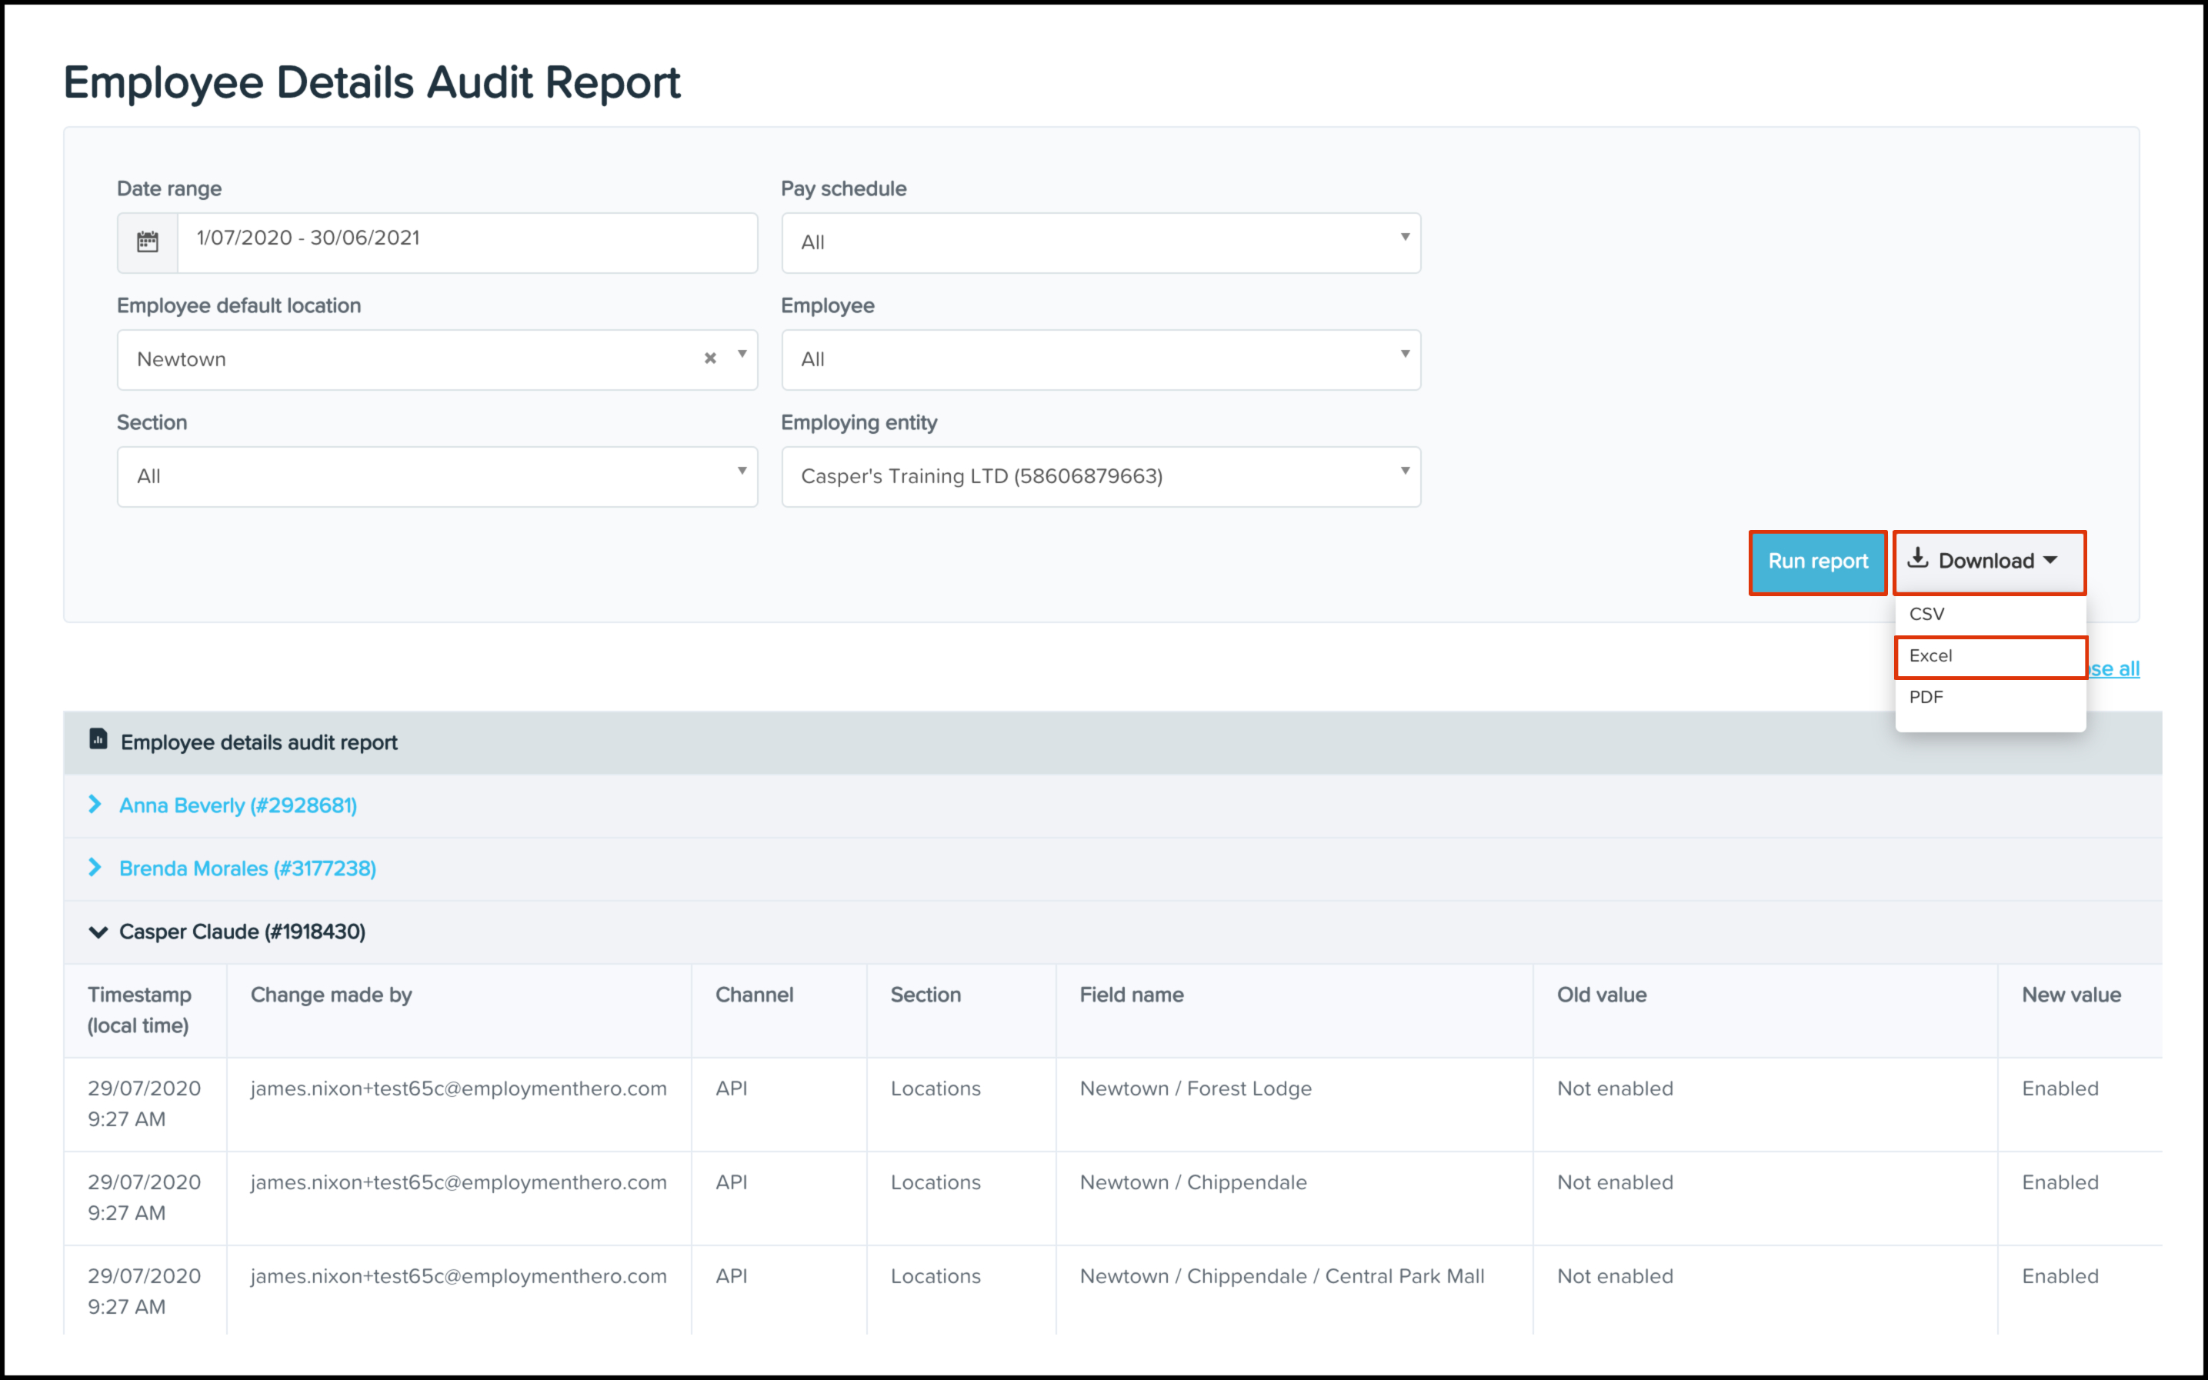Viewport: 2208px width, 1380px height.
Task: Click the date range input field
Action: pyautogui.click(x=466, y=242)
